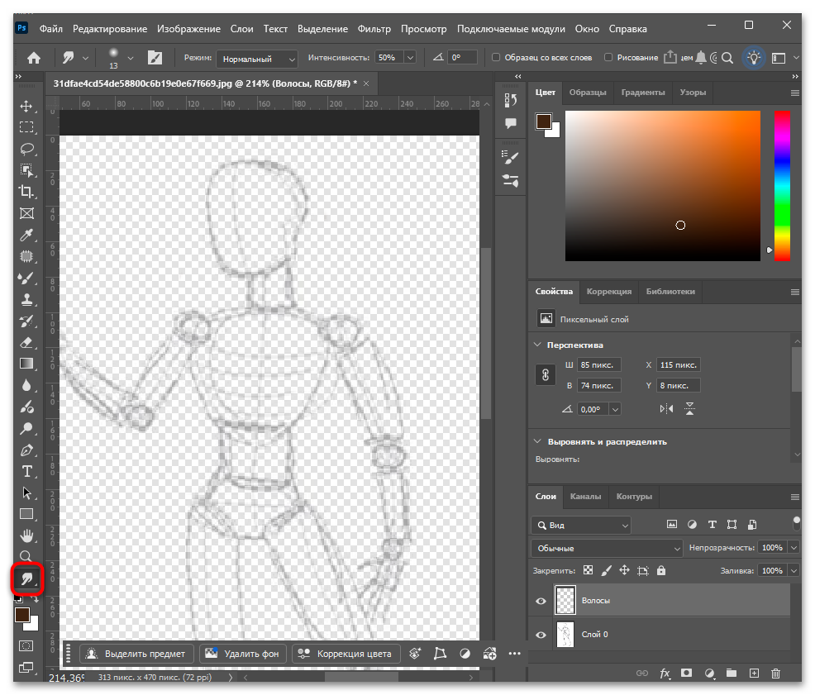Viewport: 815px width, 695px height.
Task: Select the Gradient tool
Action: click(x=26, y=364)
